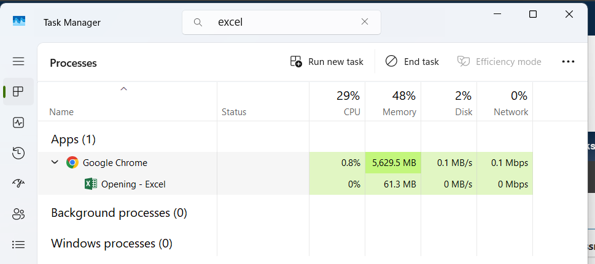Open the hamburger navigation menu

point(18,61)
